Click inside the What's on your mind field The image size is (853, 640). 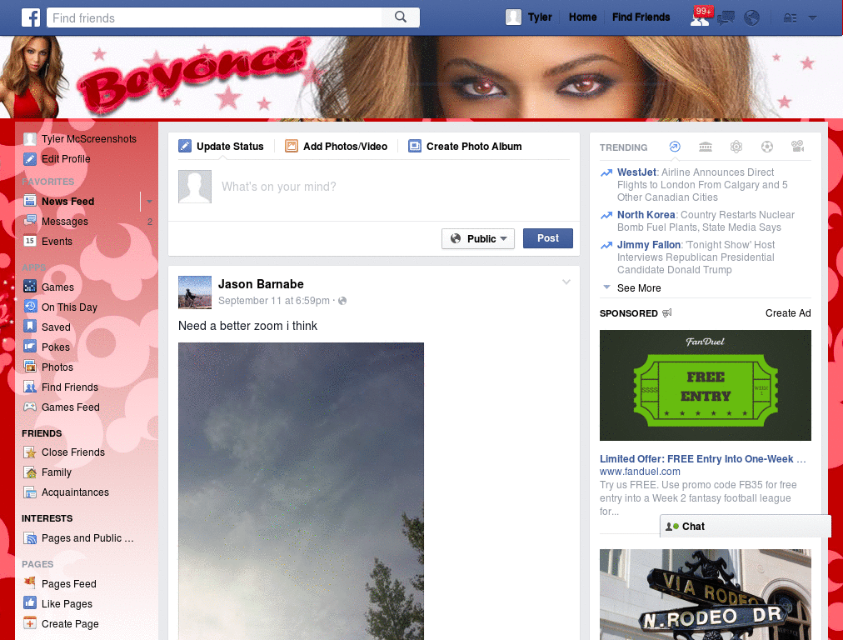pos(333,187)
